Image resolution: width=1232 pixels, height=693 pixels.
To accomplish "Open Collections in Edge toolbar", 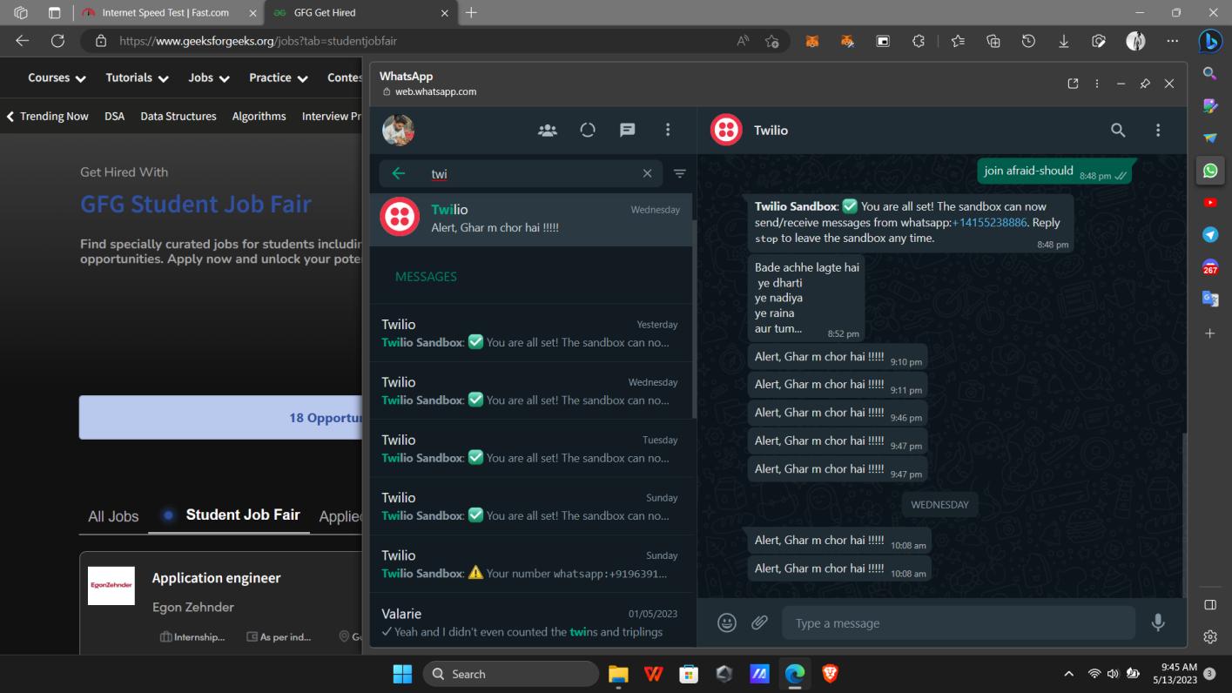I will (993, 41).
